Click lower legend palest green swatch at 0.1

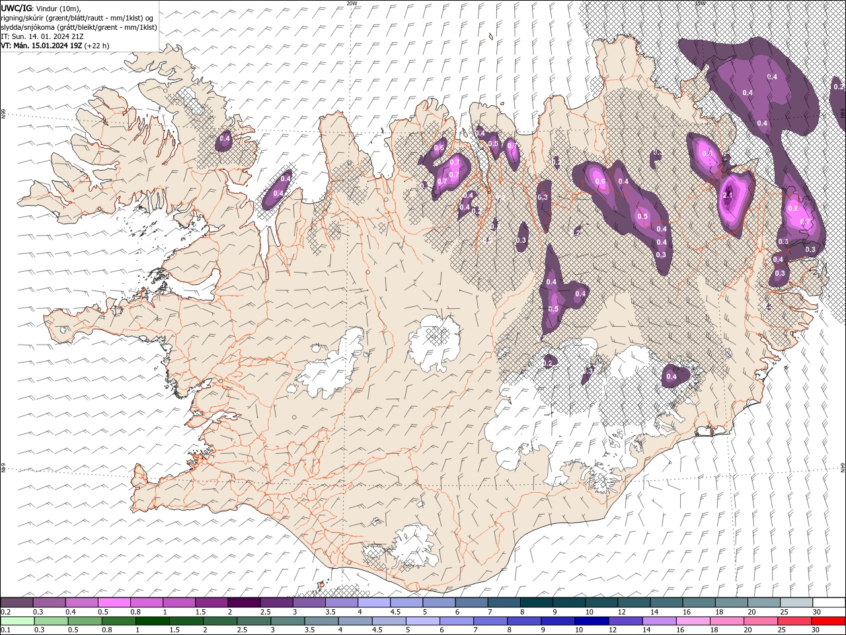[17, 621]
